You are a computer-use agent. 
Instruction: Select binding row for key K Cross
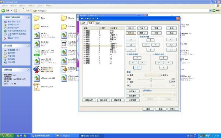[102, 52]
